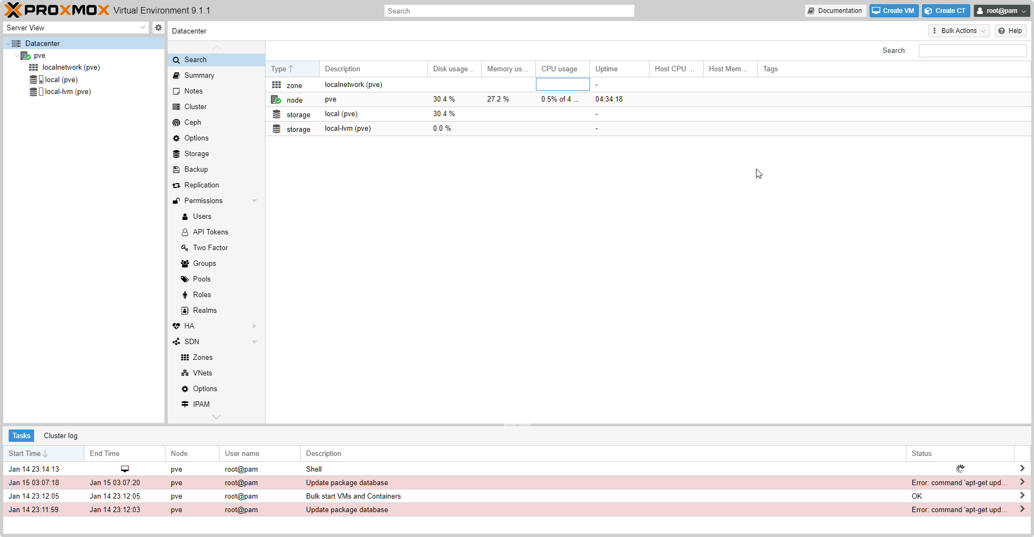Click the Firewall-style Zones grid icon
Image resolution: width=1034 pixels, height=537 pixels.
[x=185, y=358]
